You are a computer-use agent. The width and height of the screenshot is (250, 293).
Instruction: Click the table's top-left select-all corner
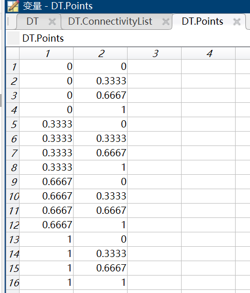(13, 53)
